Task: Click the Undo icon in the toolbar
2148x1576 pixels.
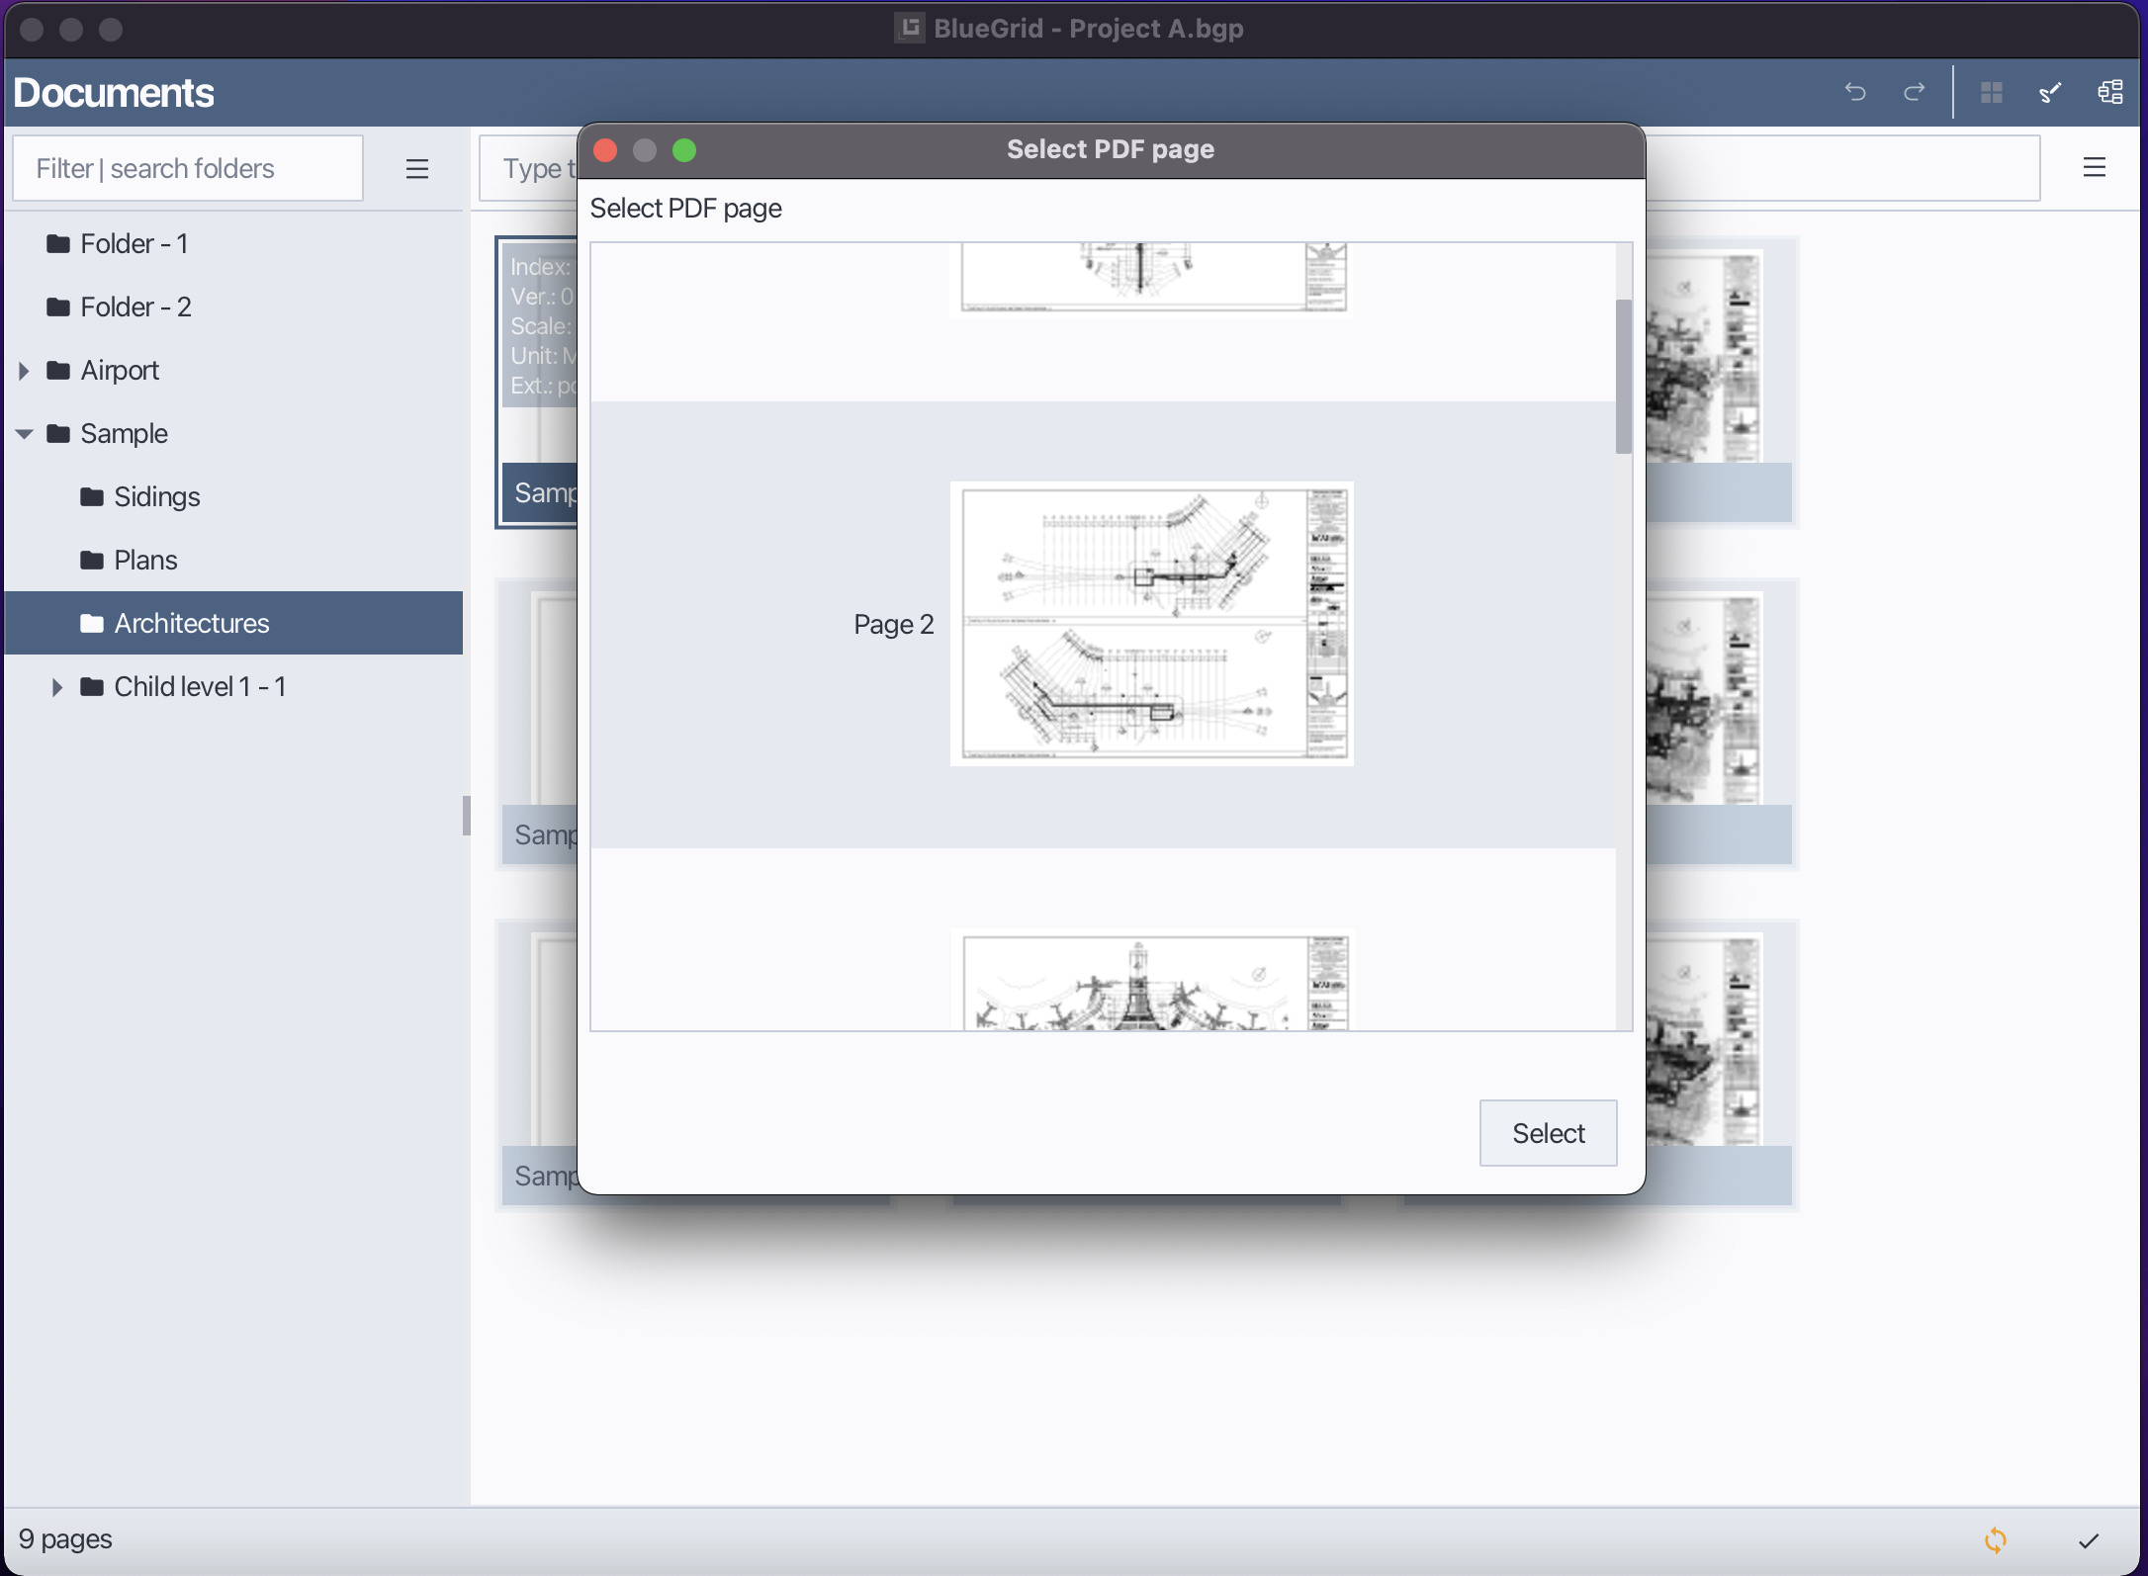Action: (x=1854, y=91)
